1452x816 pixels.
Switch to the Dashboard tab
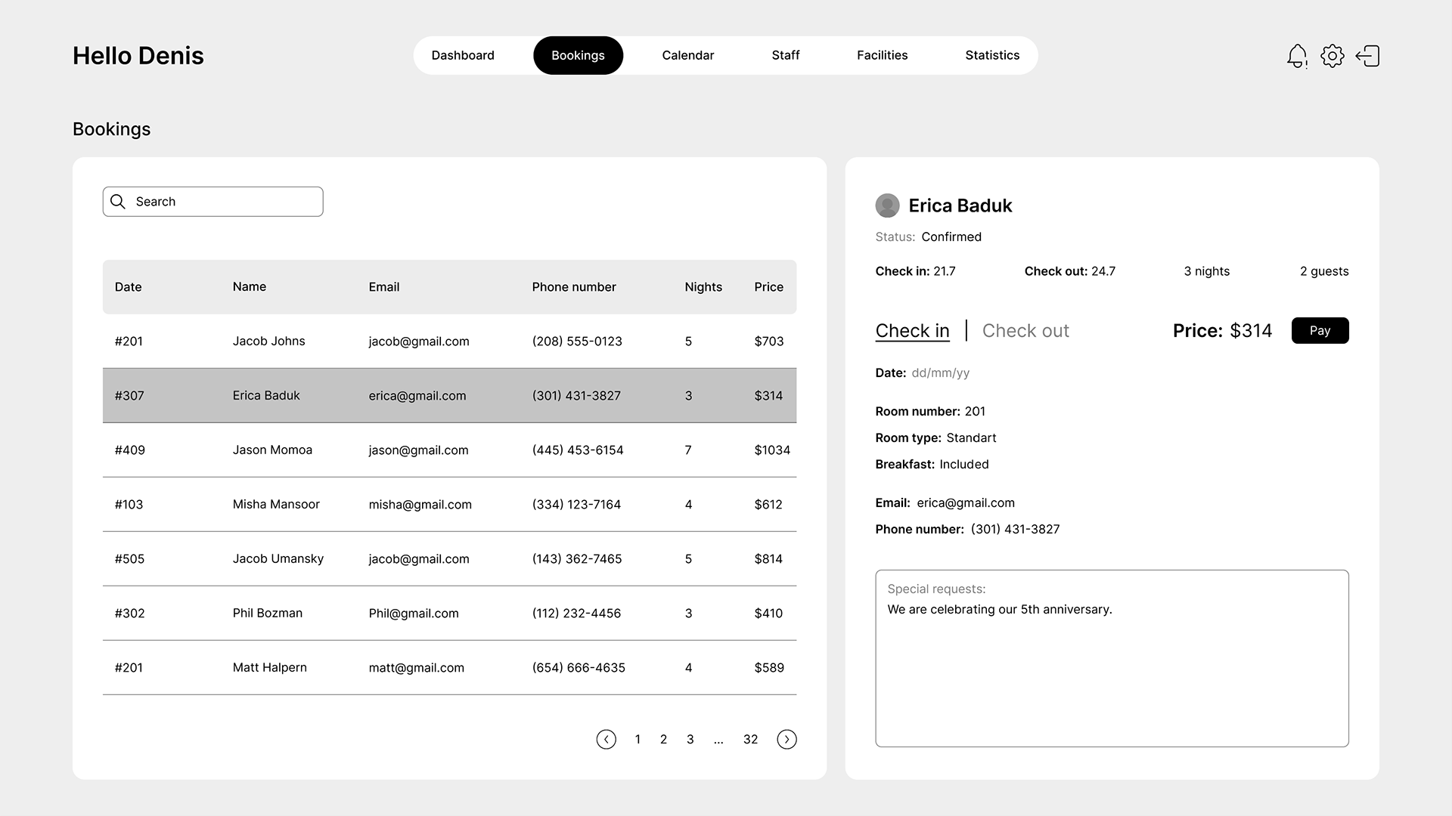[x=463, y=55]
